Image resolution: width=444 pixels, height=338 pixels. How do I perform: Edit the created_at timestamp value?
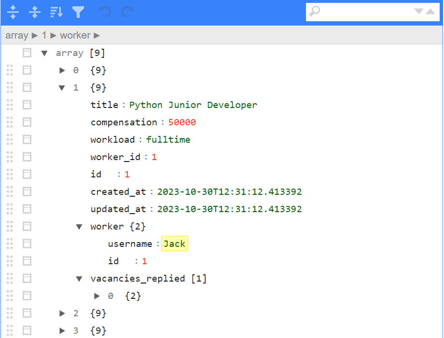click(x=230, y=192)
